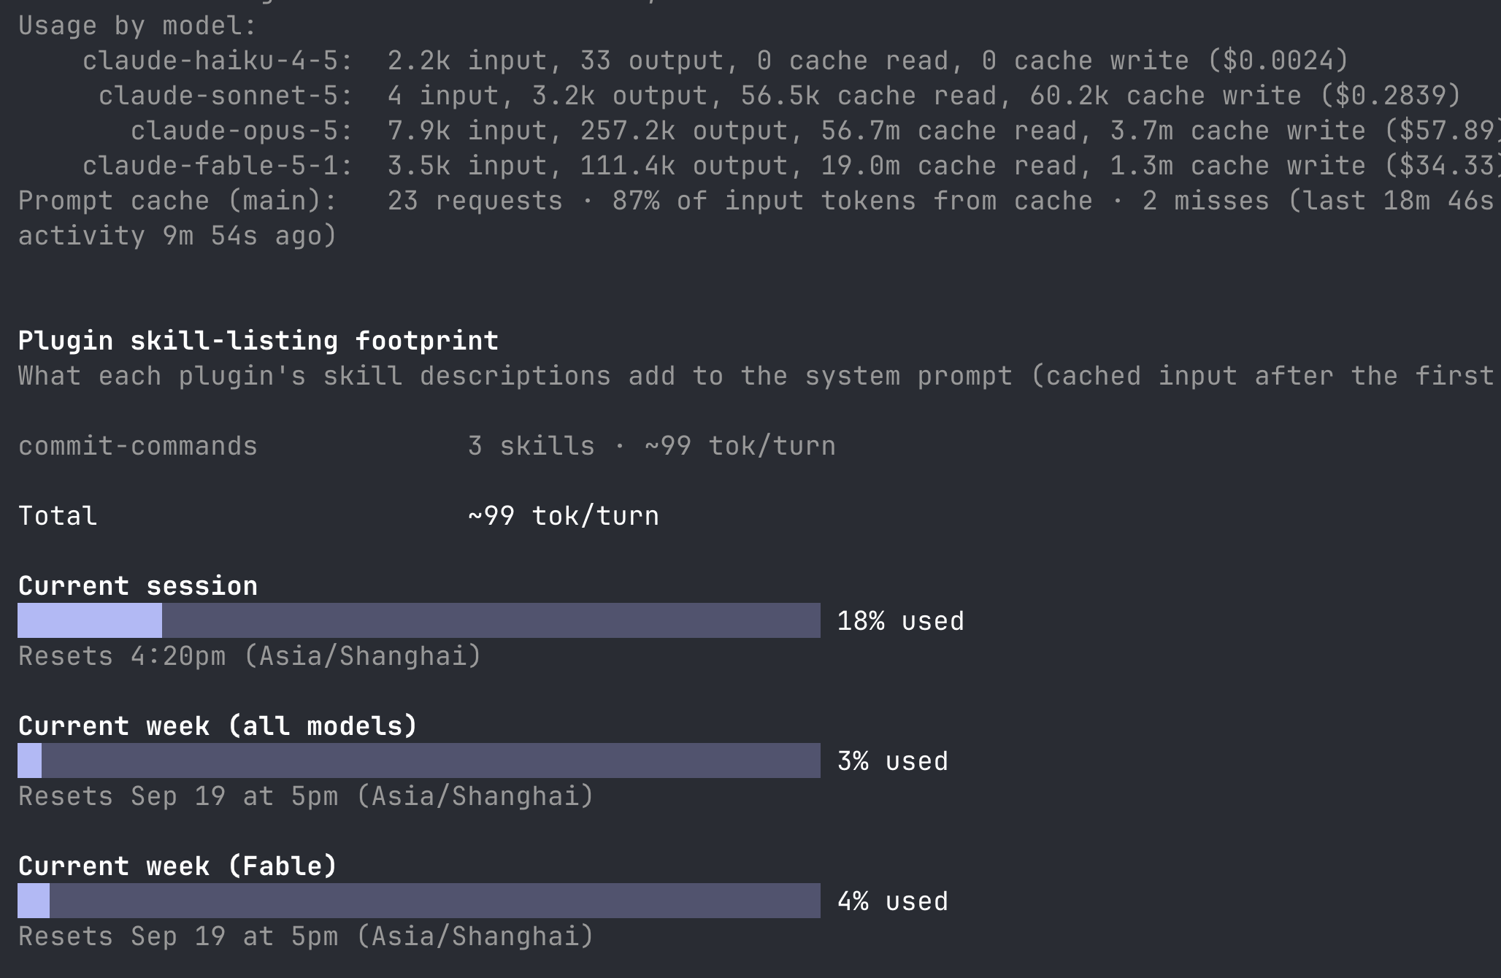Viewport: 1501px width, 978px height.
Task: Click the 3 skills count text
Action: click(x=531, y=446)
